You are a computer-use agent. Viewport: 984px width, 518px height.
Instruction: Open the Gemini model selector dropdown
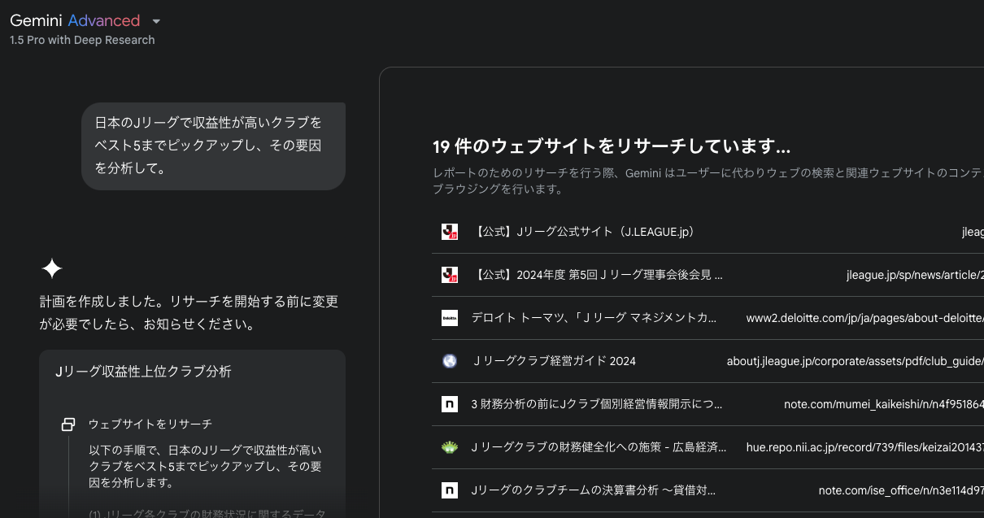coord(155,21)
